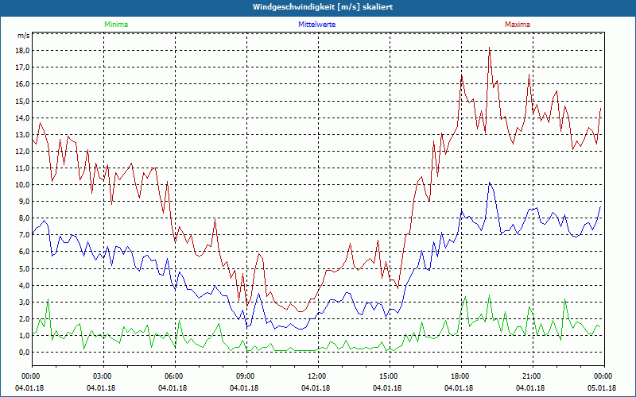
Task: Click the 15,0 y-axis value
Action: [23, 102]
